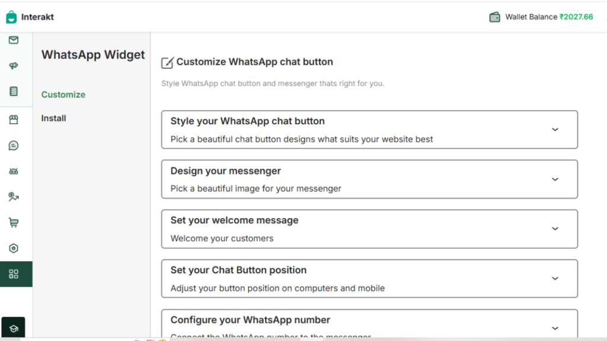
Task: Open the Contacts notebook icon
Action: [x=15, y=91]
